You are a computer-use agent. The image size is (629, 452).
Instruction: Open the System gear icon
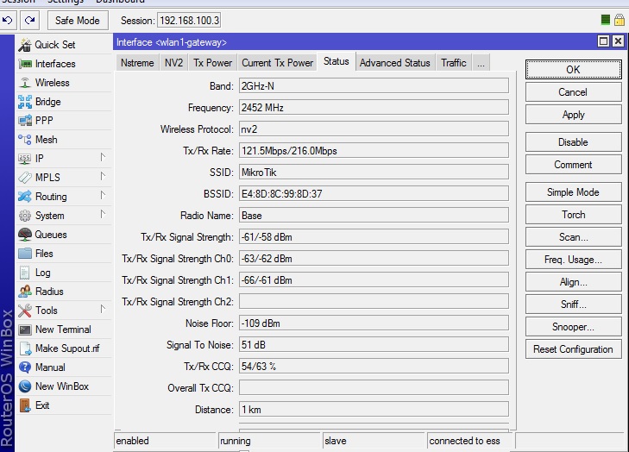[x=24, y=216]
